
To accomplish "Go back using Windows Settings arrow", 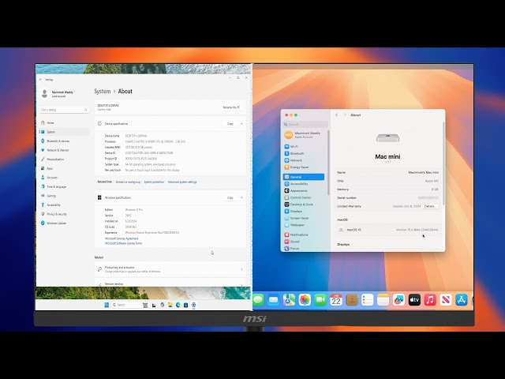I will coord(40,80).
